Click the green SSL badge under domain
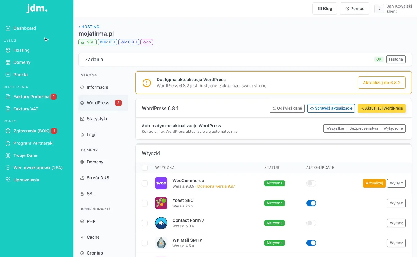 88,42
